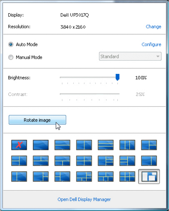Screen dimensions: 169x211
Task: Select two top panes over three bottom panes layout
Action: 105,177
